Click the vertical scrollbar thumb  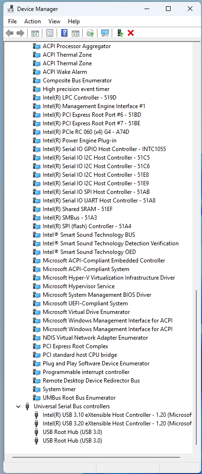(196, 368)
